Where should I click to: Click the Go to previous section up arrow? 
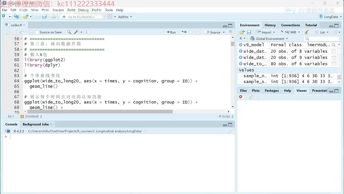[191, 32]
